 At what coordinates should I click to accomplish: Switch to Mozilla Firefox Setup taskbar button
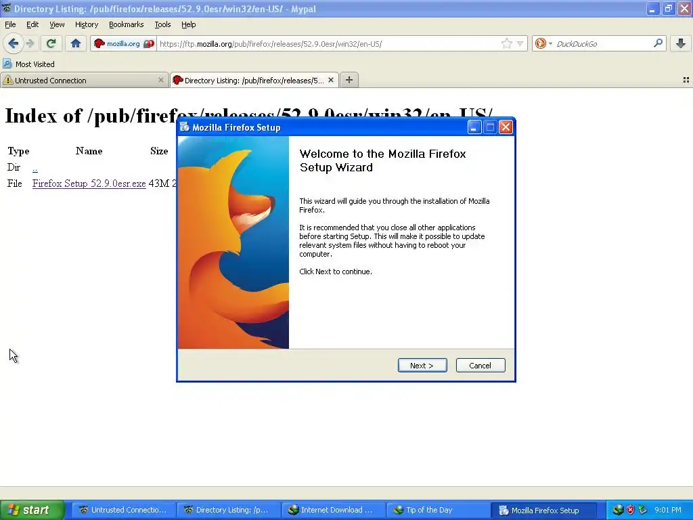[x=544, y=510]
